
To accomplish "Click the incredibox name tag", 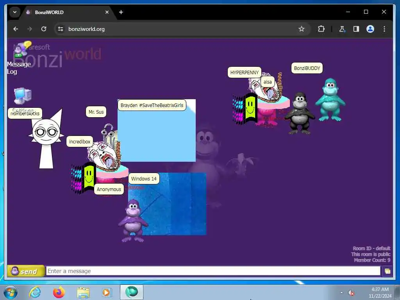I will [80, 141].
